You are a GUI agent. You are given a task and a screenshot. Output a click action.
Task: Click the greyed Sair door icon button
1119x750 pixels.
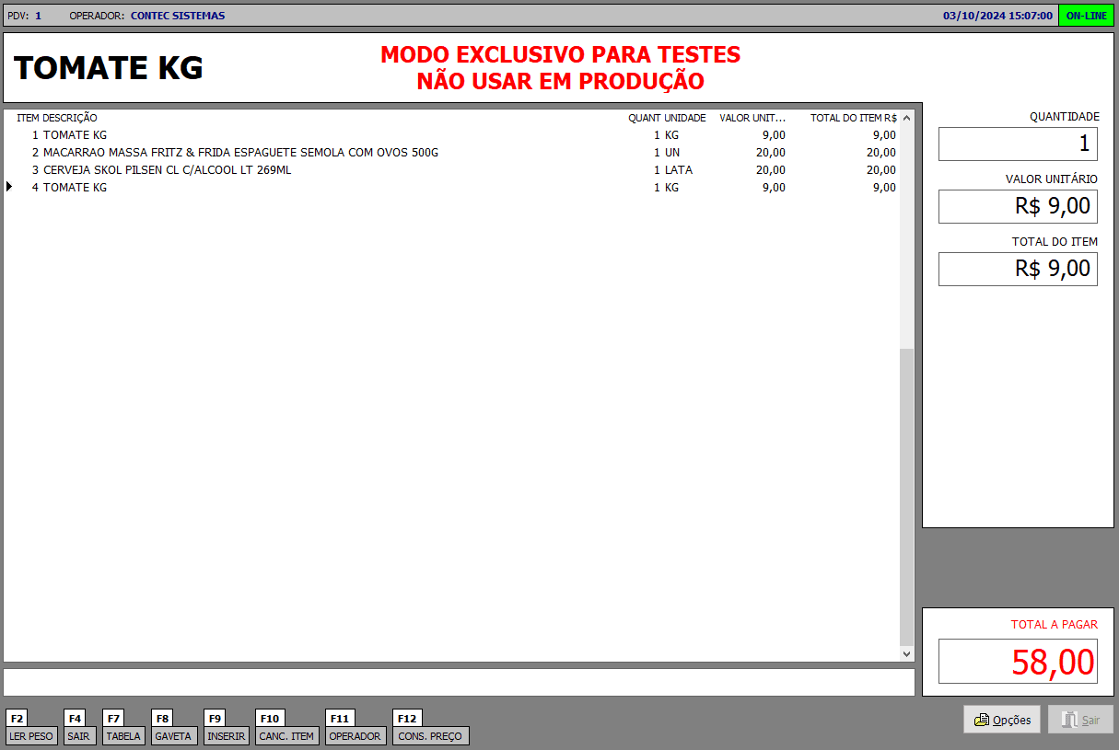pos(1080,720)
